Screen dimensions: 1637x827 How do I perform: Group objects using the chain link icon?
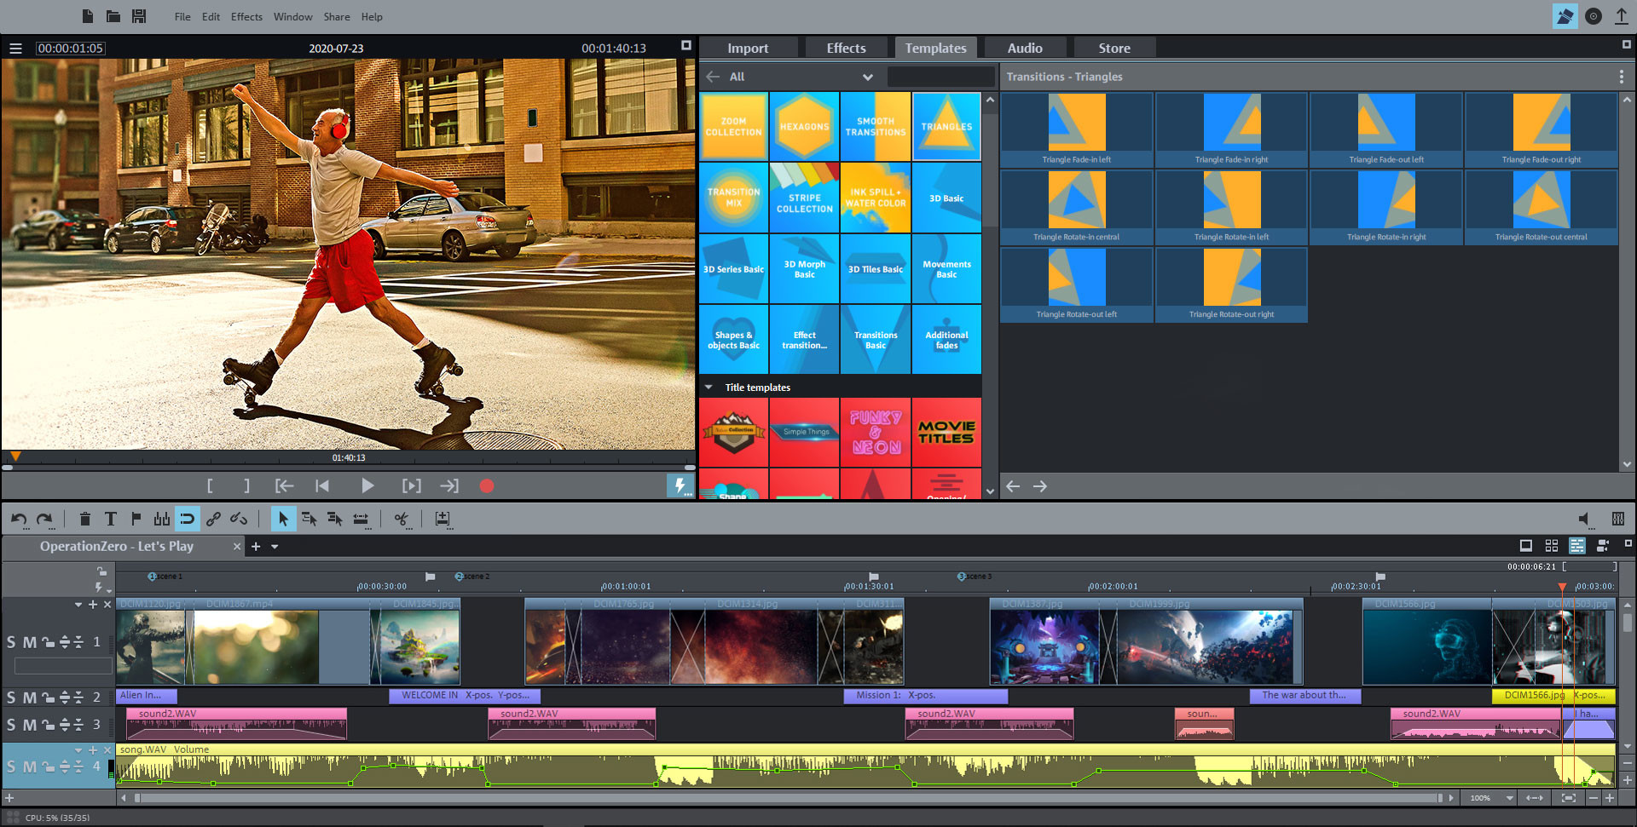(213, 519)
